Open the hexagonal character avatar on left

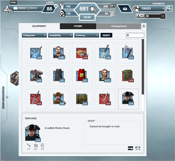pos(15,78)
